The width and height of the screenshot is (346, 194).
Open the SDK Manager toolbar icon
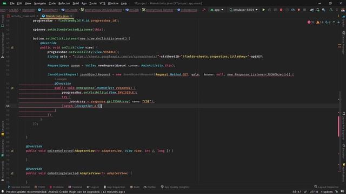click(323, 10)
